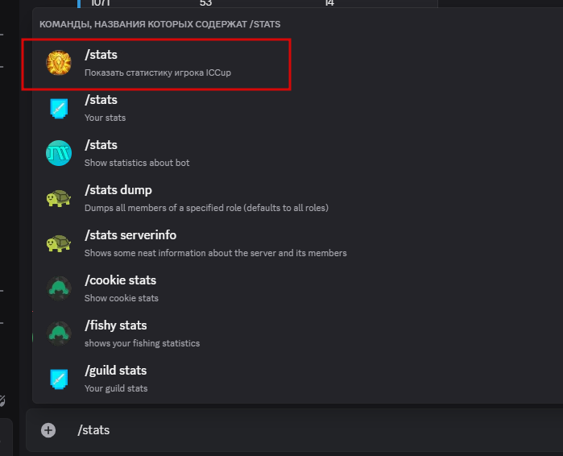Open the plus attachment button in message bar
Screen dimensions: 563x456
(48, 430)
